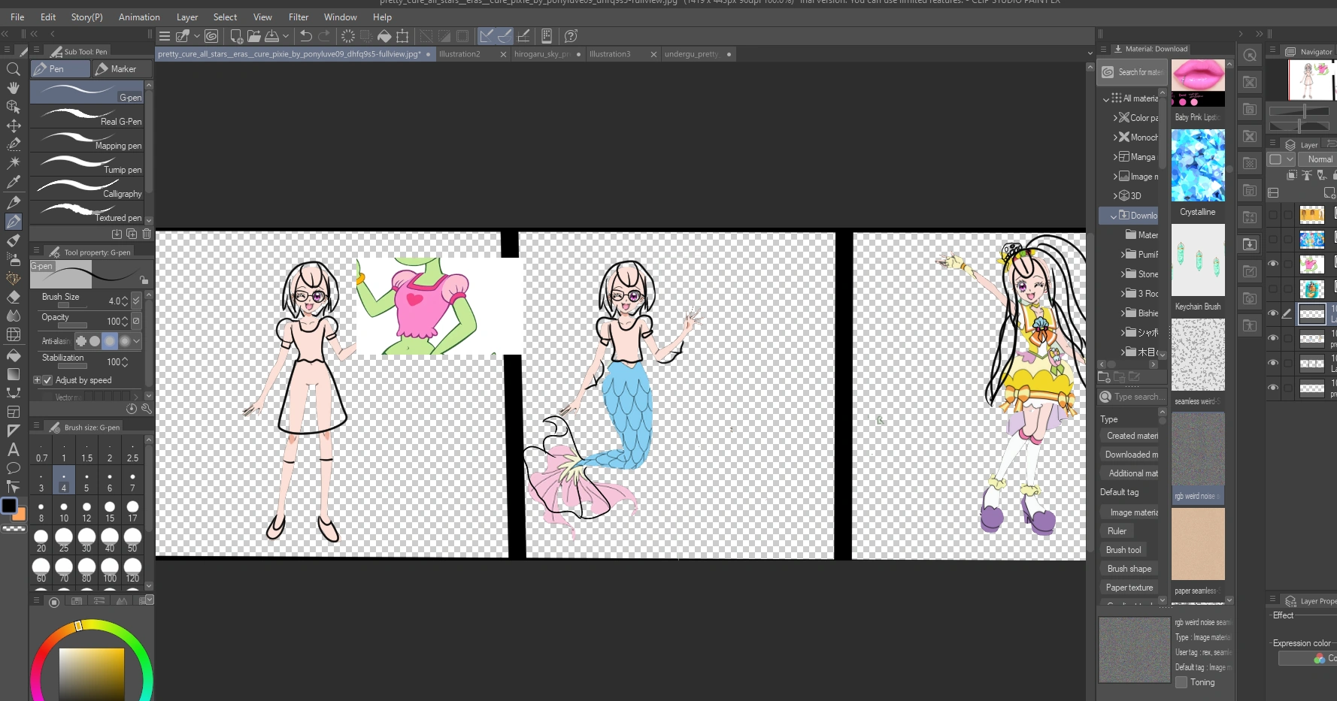Open the Filter menu

(299, 17)
